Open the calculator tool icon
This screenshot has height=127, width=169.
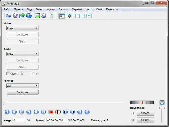pos(52,16)
